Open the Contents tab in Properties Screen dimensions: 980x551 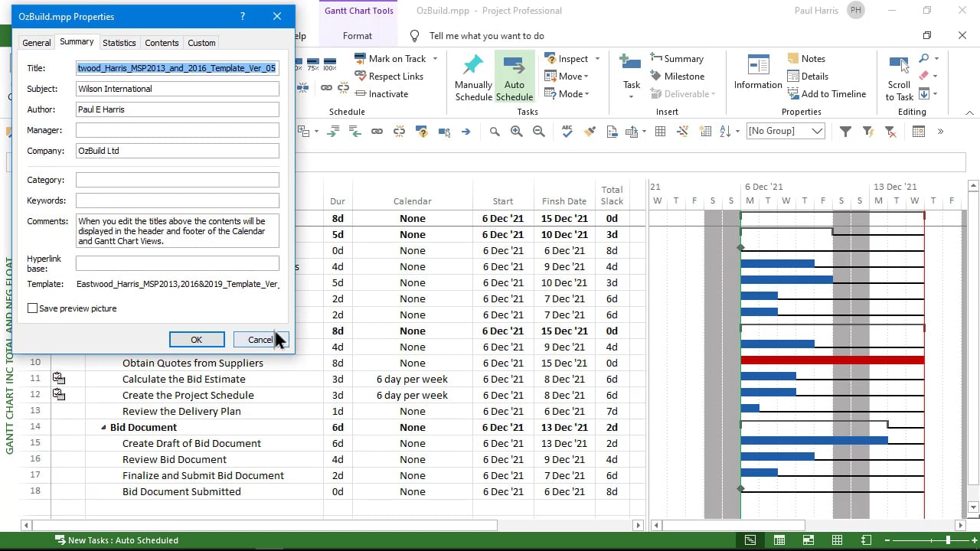click(162, 43)
